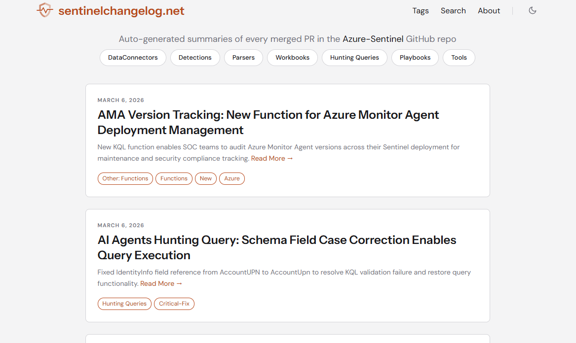Click the sentinelchangelog.net shield logo icon
This screenshot has width=576, height=343.
(44, 10)
